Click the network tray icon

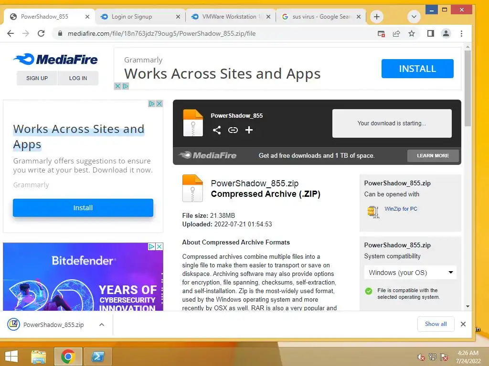coord(432,357)
